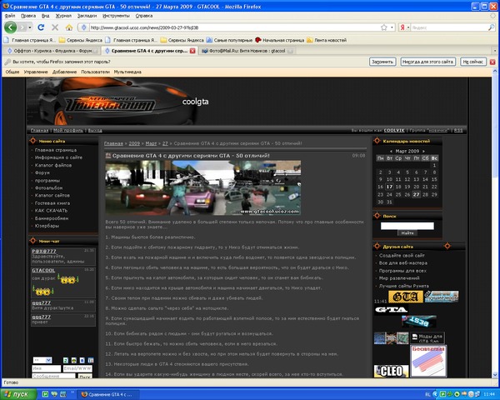Click the Need for Speed Underground site logo
500x400 pixels.
click(x=112, y=104)
